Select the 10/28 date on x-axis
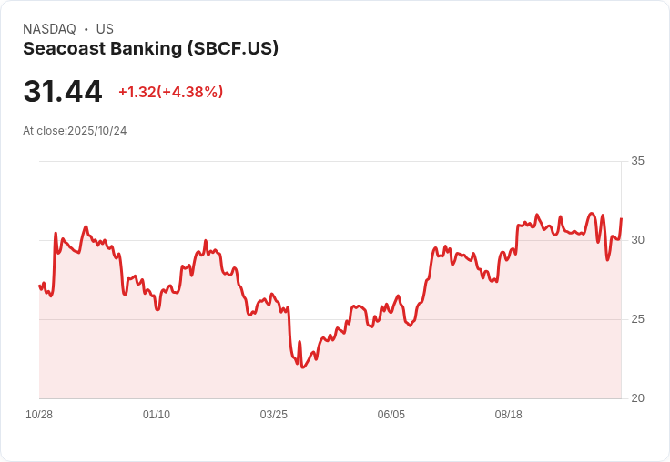This screenshot has width=670, height=462. (x=39, y=415)
